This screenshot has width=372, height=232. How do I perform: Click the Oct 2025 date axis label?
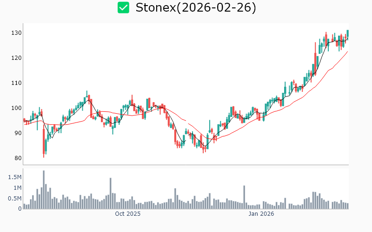128,214
